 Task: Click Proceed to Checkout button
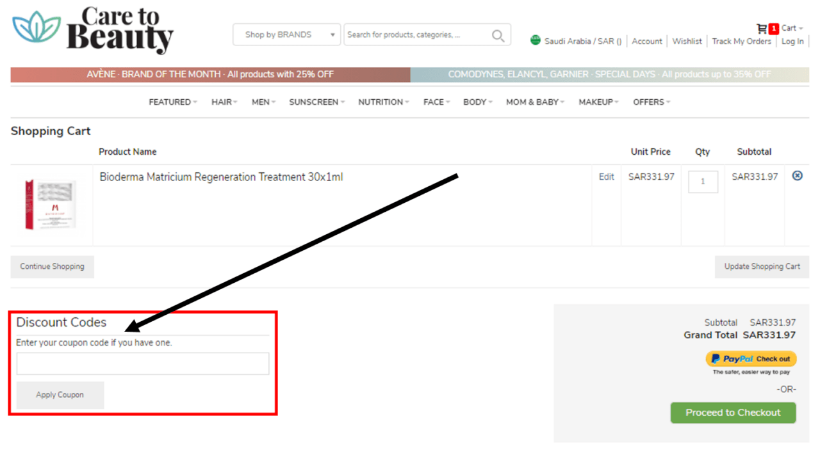[733, 413]
